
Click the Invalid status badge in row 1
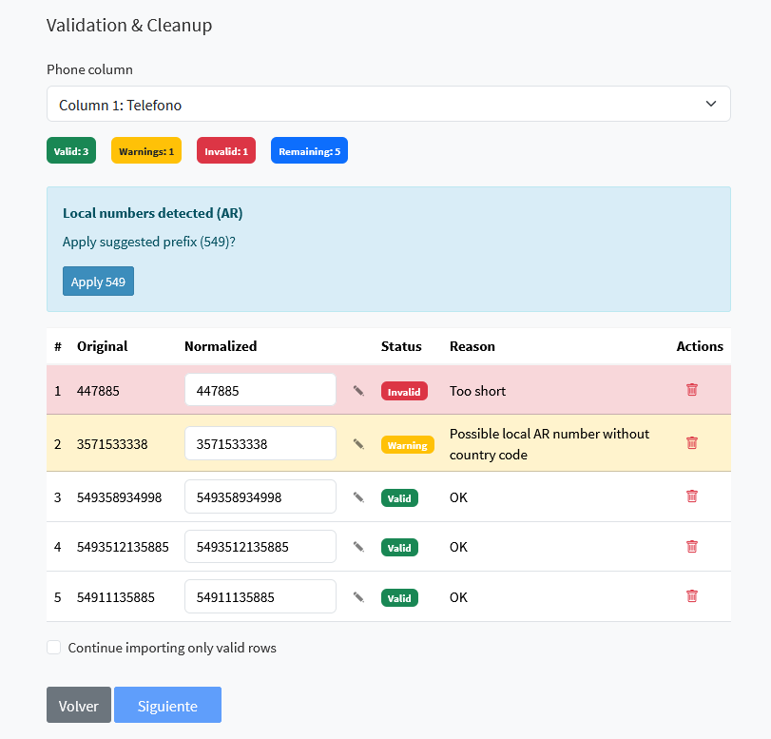tap(404, 391)
